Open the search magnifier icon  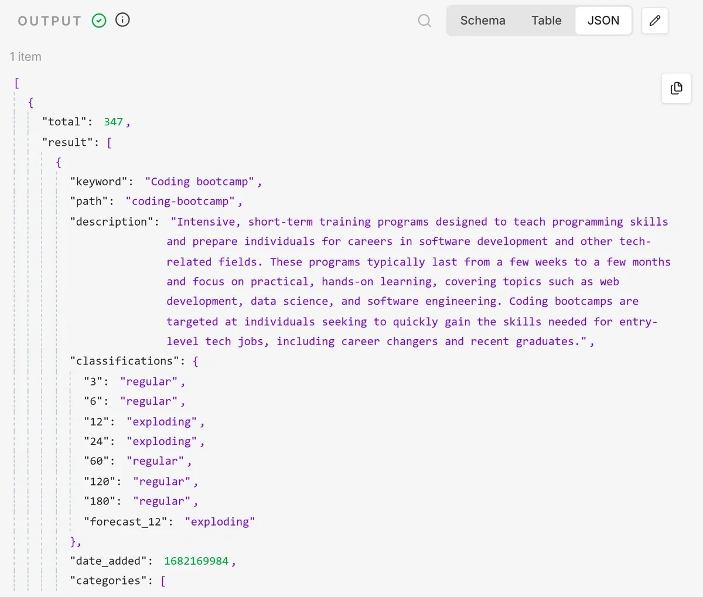click(x=425, y=21)
